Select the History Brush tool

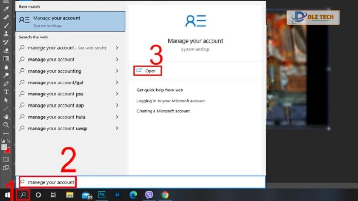pos(6,42)
